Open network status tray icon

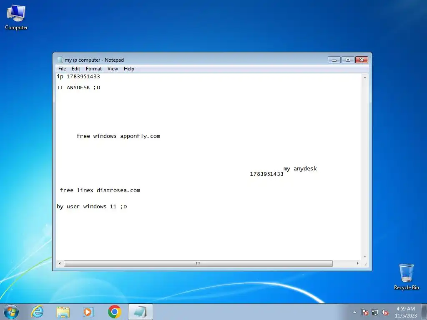[x=375, y=312]
